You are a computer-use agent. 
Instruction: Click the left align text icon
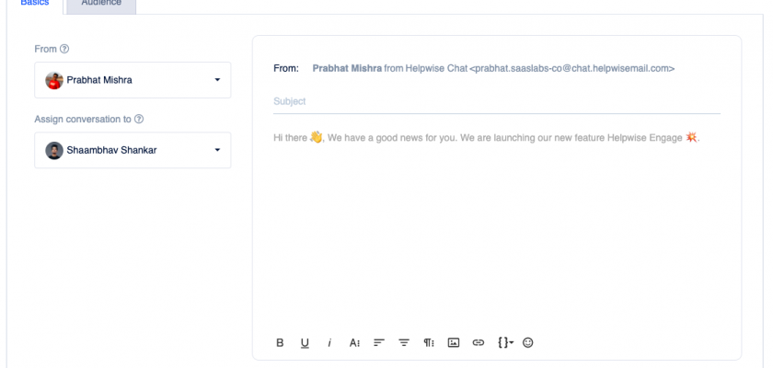[x=378, y=342]
